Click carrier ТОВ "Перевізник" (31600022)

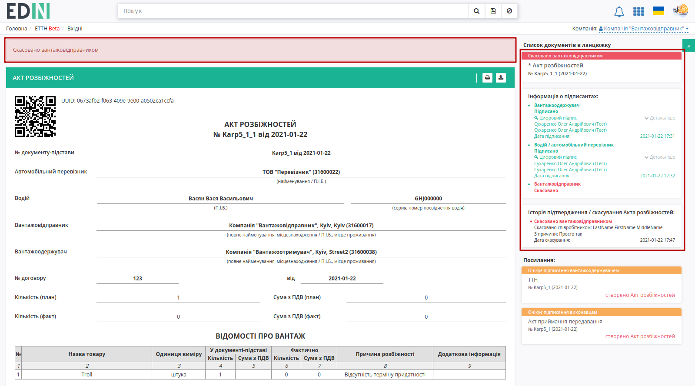pyautogui.click(x=301, y=172)
